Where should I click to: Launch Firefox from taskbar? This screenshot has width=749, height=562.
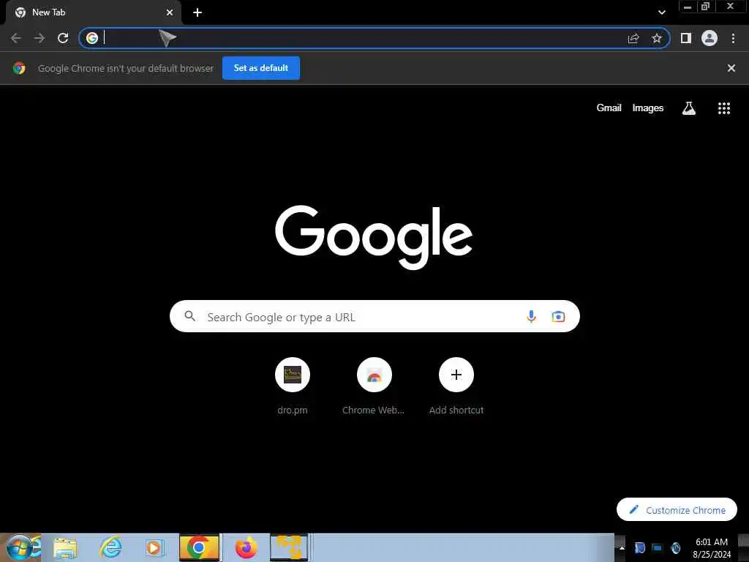click(246, 547)
